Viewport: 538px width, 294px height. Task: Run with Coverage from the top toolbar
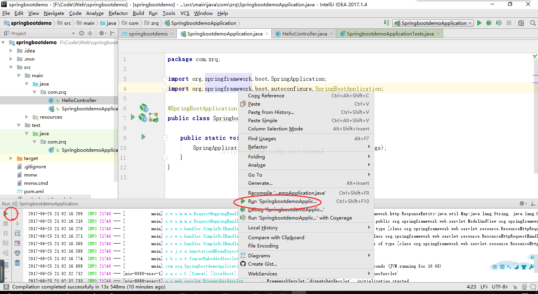click(499, 23)
